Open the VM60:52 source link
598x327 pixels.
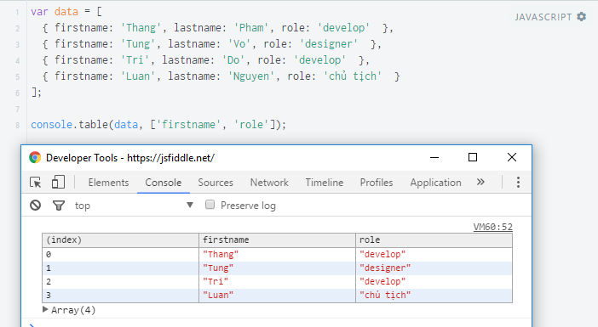[x=492, y=227]
